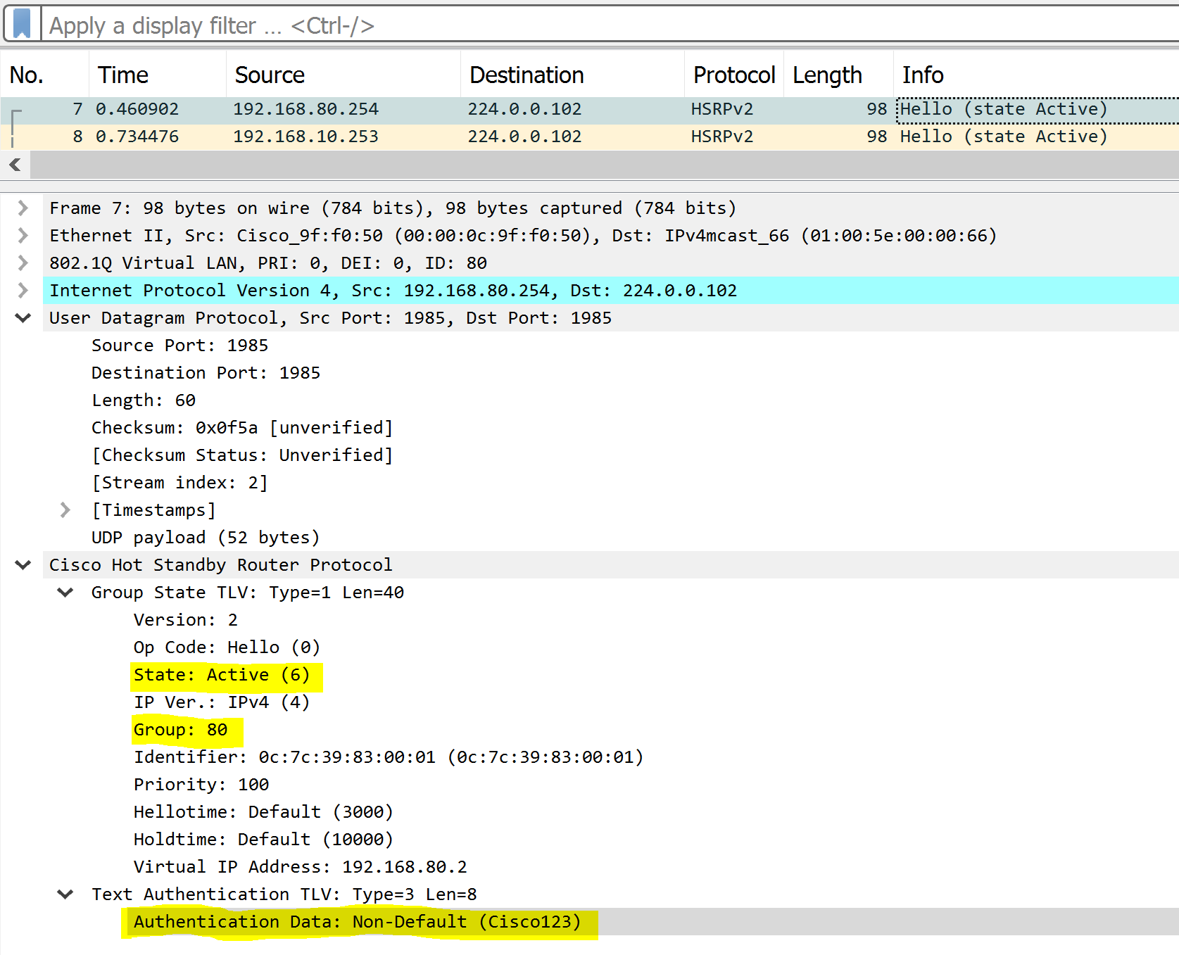Select the Stream index: 2 field

(179, 483)
